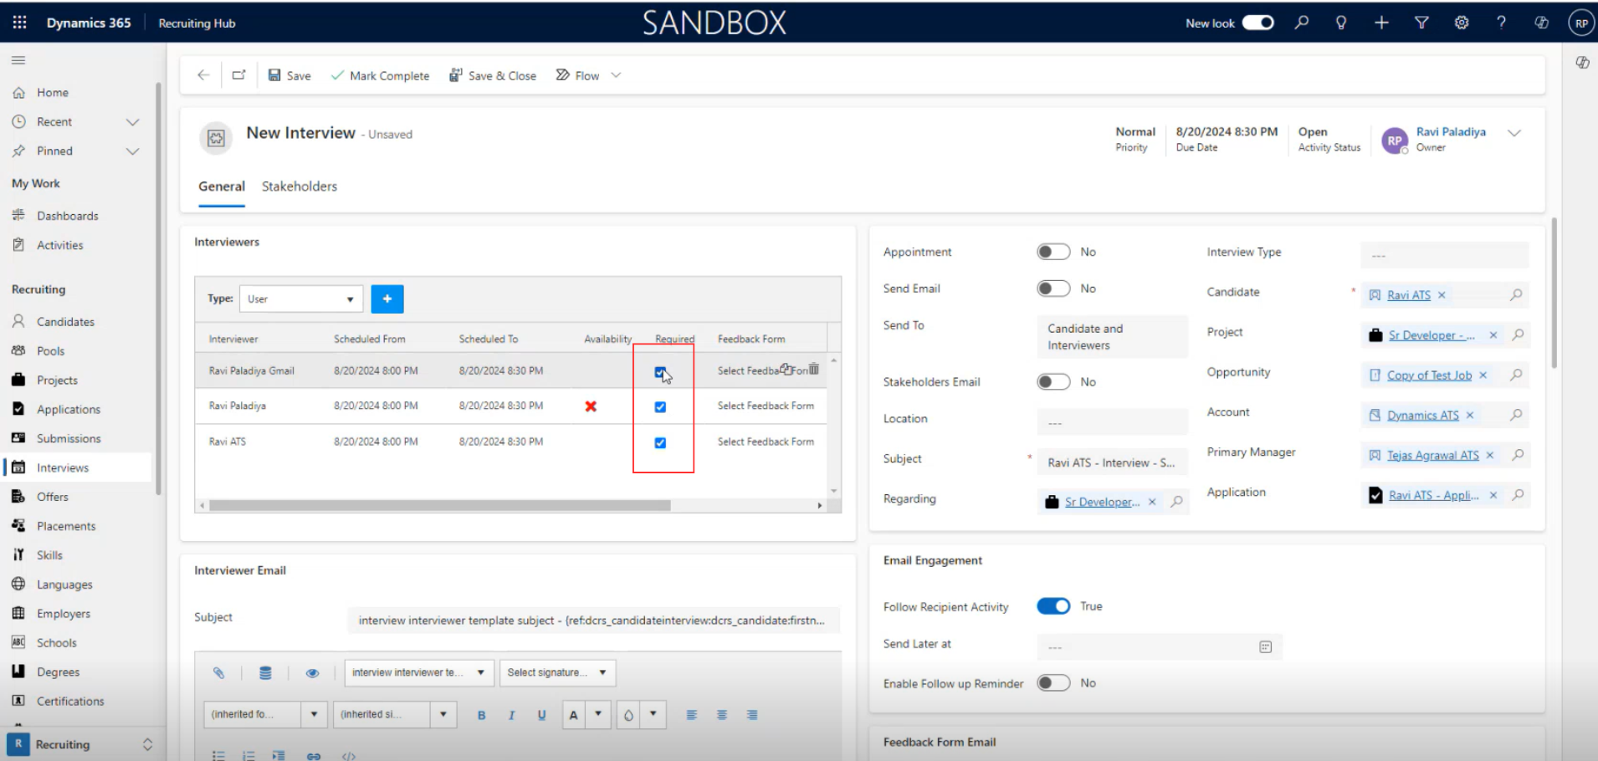This screenshot has width=1598, height=761.
Task: Open the Copy of Test Job link
Action: pyautogui.click(x=1429, y=375)
